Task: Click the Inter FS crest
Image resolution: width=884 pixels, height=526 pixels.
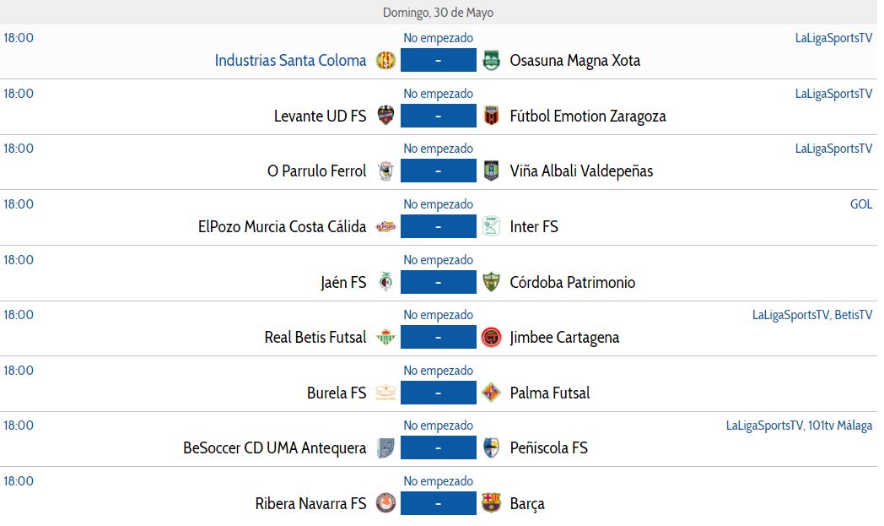Action: 491,226
